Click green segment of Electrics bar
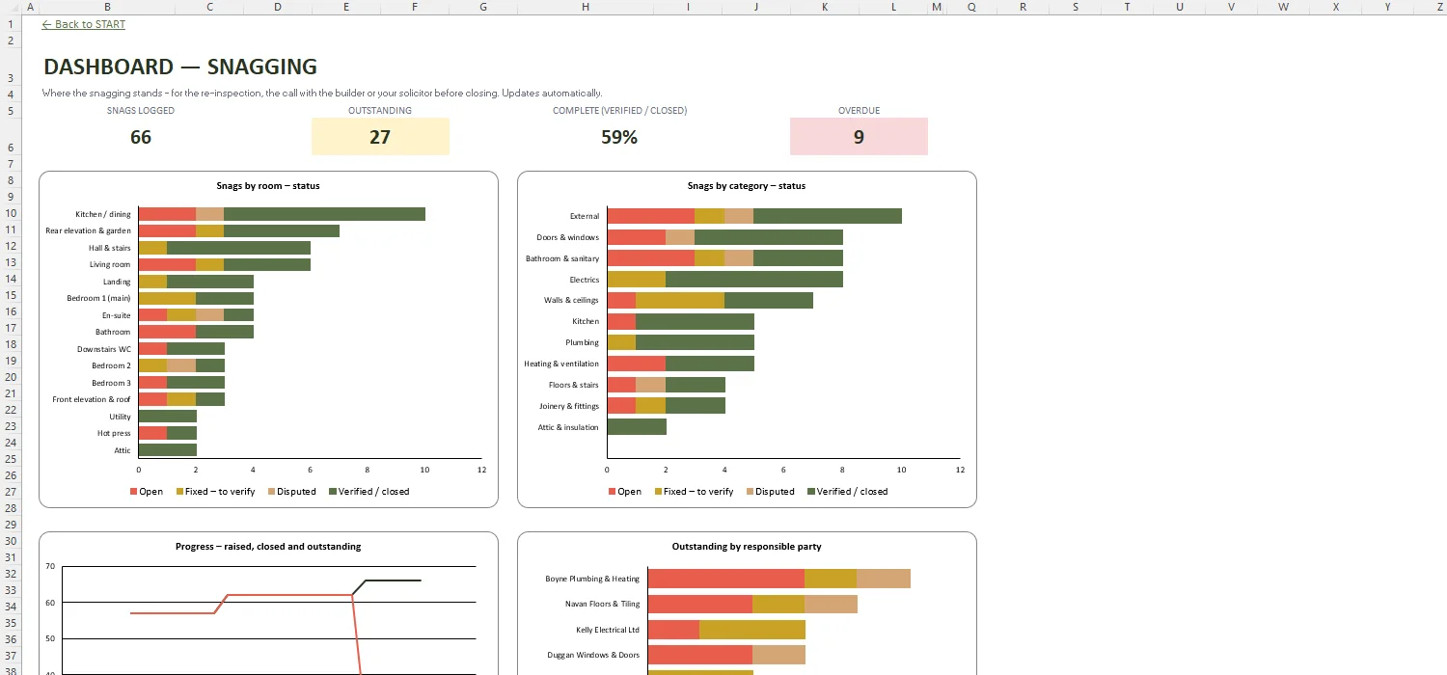Screen dimensions: 1447x675 click(x=754, y=280)
